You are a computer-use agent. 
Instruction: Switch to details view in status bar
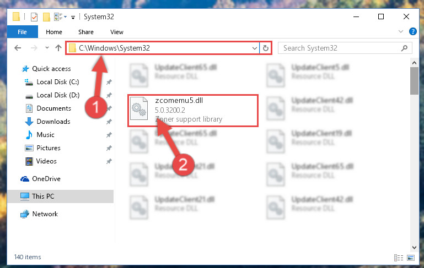click(398, 258)
